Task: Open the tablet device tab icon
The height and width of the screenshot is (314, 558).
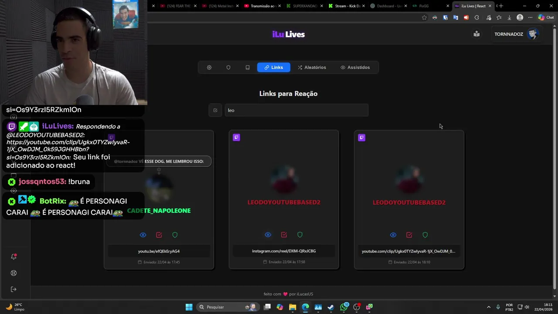Action: click(248, 68)
